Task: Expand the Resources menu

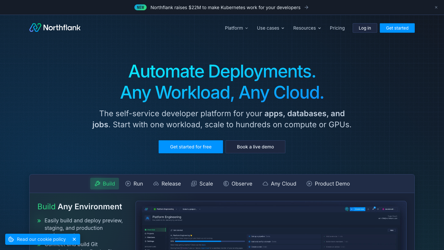Action: click(307, 28)
